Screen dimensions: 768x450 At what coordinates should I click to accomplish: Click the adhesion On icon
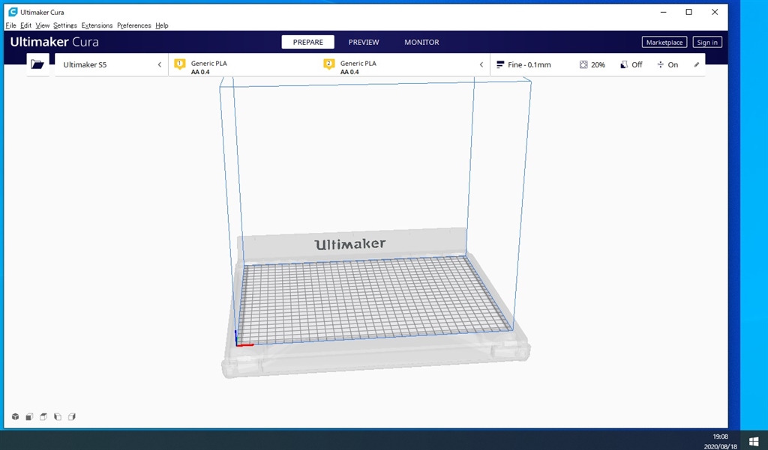[x=660, y=64]
